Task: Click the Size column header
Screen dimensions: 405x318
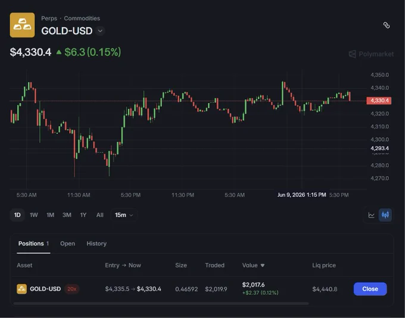Action: click(181, 266)
